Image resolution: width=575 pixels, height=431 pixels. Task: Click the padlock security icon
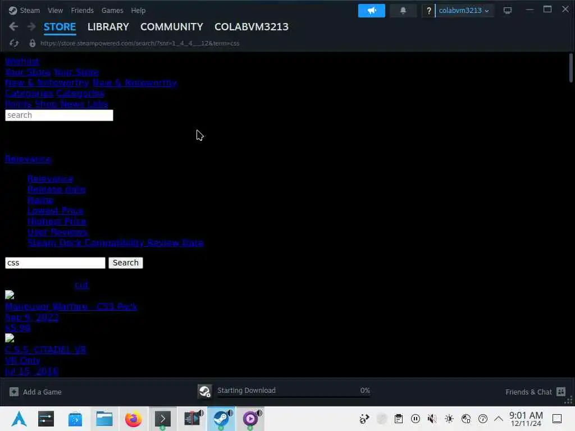[x=32, y=43]
